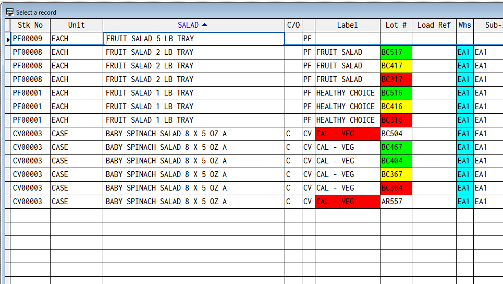Click the Label column header
This screenshot has height=284, width=503.
click(x=347, y=25)
